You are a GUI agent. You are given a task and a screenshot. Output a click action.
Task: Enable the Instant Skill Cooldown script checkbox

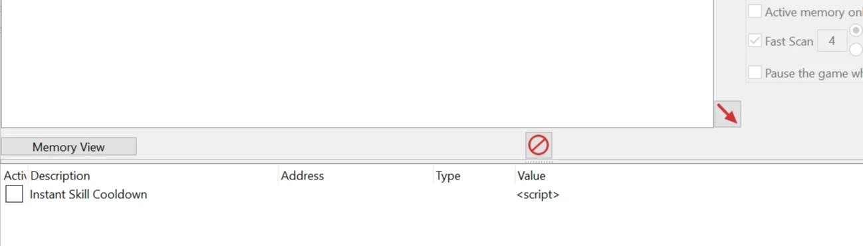pos(14,194)
